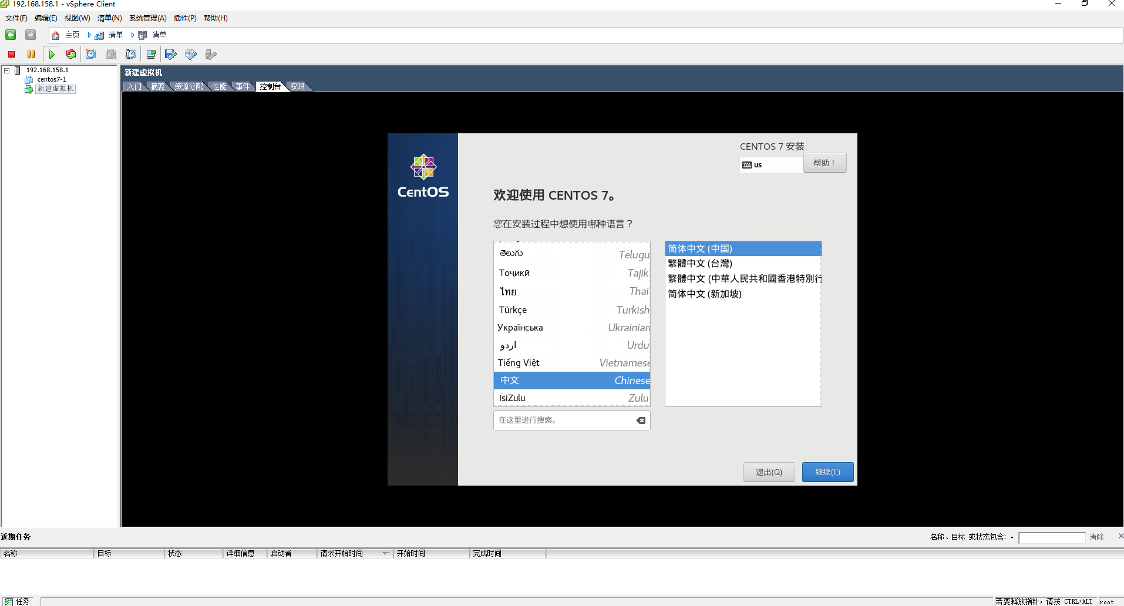The height and width of the screenshot is (606, 1124).
Task: Open the 系统管理(A) menu
Action: coord(148,18)
